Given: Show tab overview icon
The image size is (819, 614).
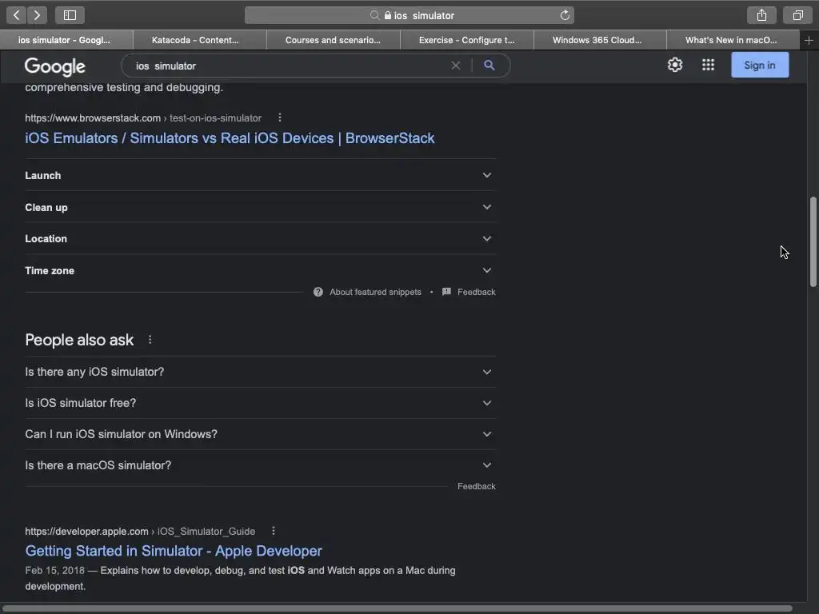Looking at the screenshot, I should click(x=797, y=15).
